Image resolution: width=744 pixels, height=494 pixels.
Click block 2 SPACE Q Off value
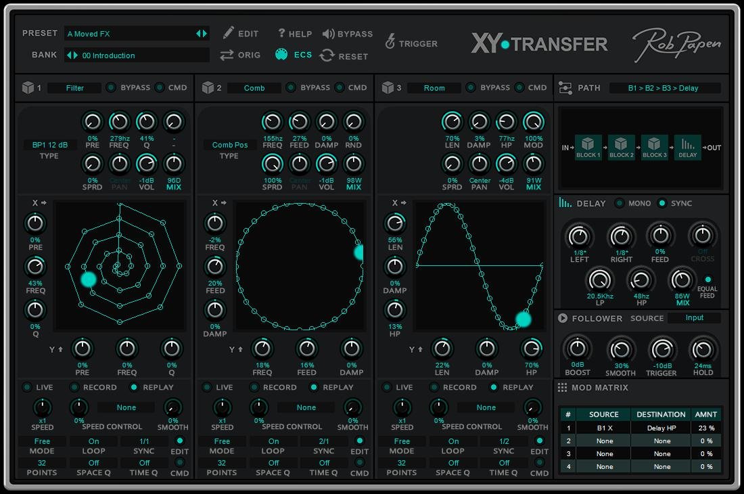point(273,463)
